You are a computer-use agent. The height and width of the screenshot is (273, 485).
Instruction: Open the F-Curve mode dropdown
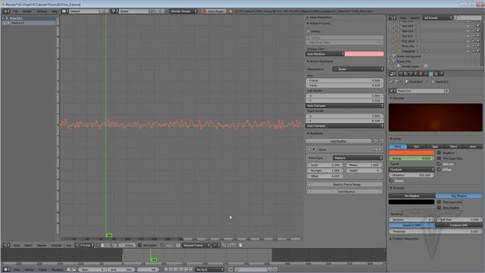(x=84, y=245)
